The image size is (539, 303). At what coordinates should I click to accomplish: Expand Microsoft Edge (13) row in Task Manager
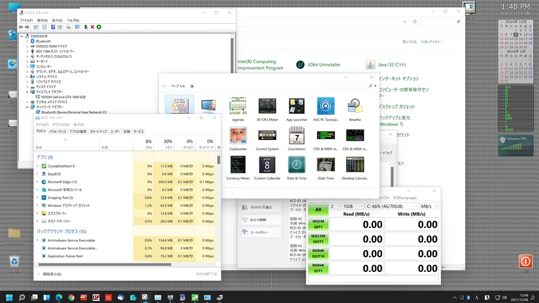click(37, 182)
